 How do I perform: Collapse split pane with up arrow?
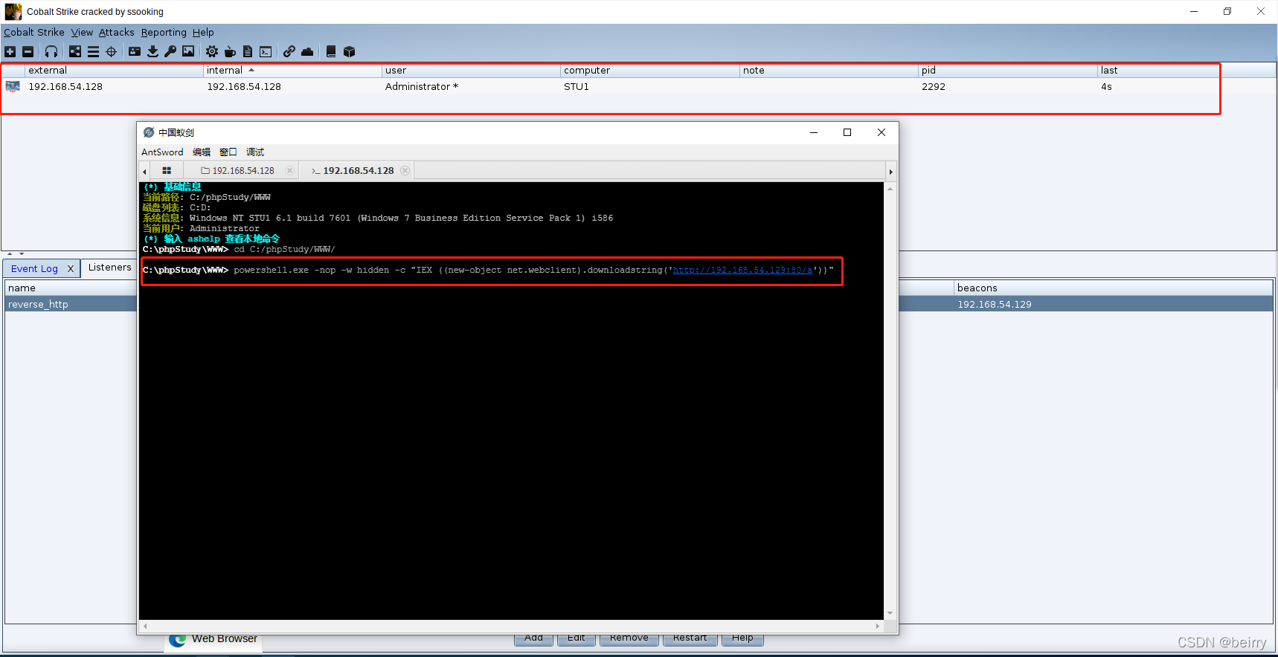pos(10,254)
